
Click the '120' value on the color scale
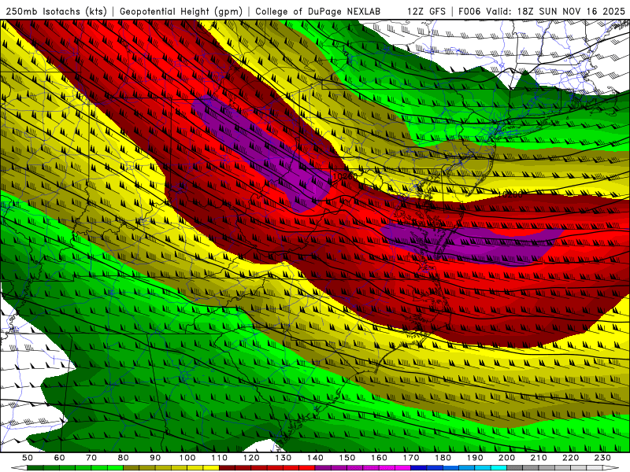coord(251,458)
